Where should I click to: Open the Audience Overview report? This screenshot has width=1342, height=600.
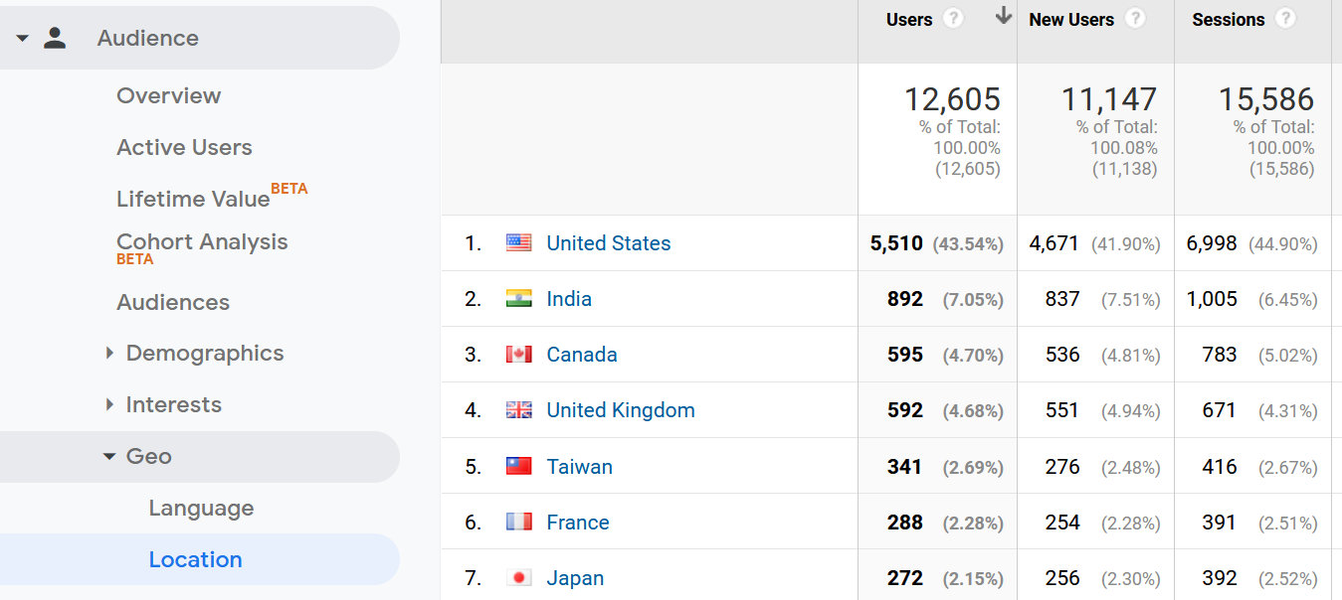168,96
